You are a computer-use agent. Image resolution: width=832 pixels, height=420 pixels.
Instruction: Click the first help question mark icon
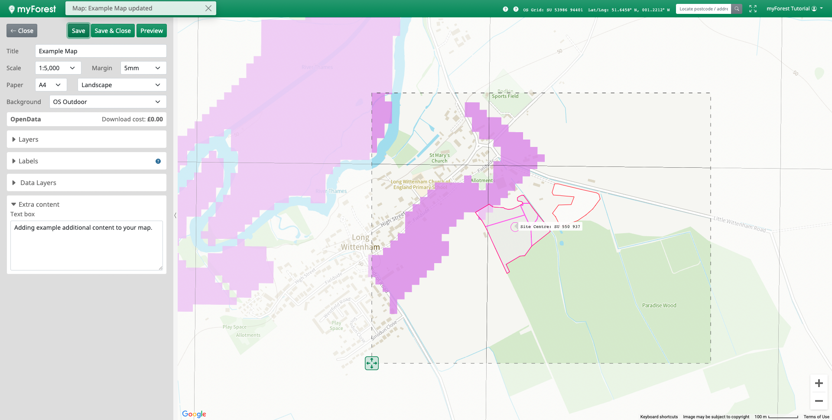(505, 9)
